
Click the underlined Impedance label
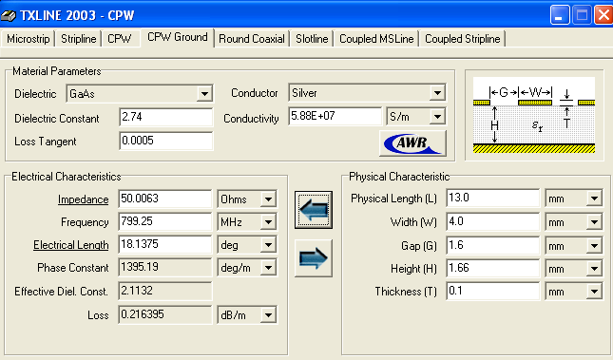(x=83, y=199)
